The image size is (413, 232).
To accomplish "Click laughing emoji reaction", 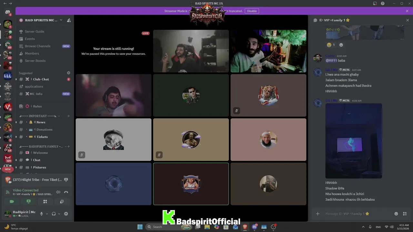I will [331, 45].
